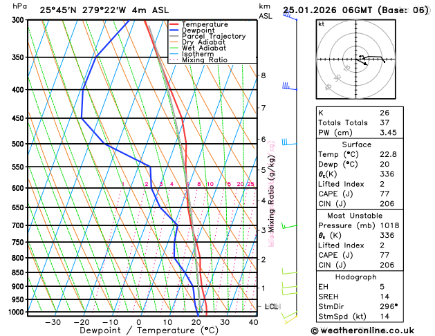This screenshot has height=336, width=435.
Task: Click the gray Parcel Trajectory line sample in legend
Action: [x=174, y=36]
